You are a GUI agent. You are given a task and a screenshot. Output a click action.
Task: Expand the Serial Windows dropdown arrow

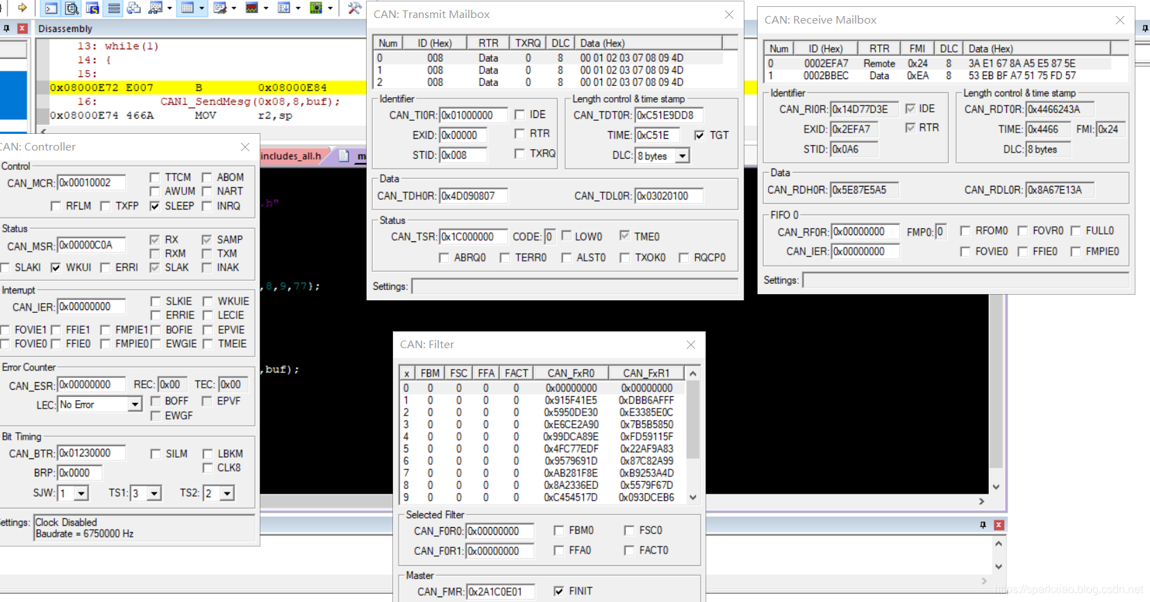coord(234,8)
